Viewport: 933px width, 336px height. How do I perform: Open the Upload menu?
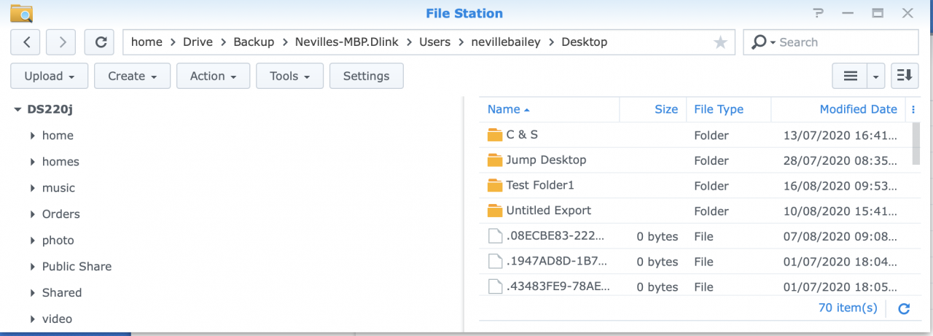(x=50, y=76)
